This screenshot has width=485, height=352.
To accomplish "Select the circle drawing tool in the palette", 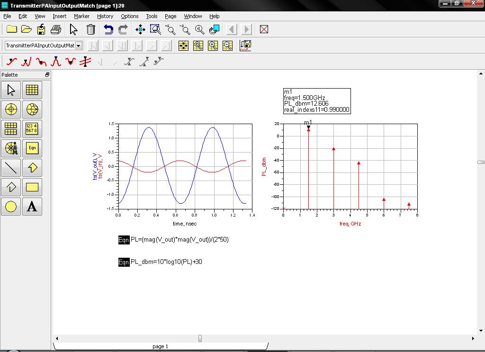I will pyautogui.click(x=11, y=207).
